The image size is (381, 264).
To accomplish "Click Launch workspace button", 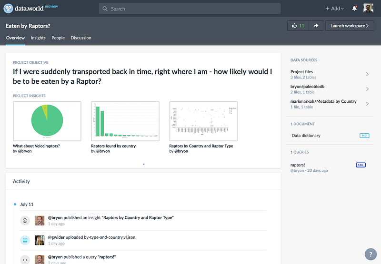I will (350, 26).
